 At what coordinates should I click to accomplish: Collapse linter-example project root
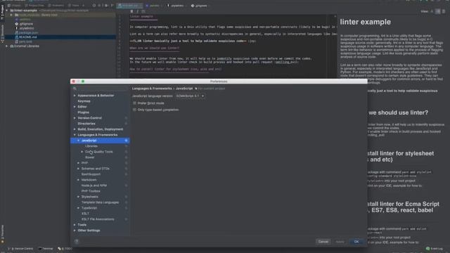(x=7, y=11)
